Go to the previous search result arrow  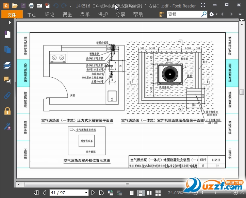222,14
